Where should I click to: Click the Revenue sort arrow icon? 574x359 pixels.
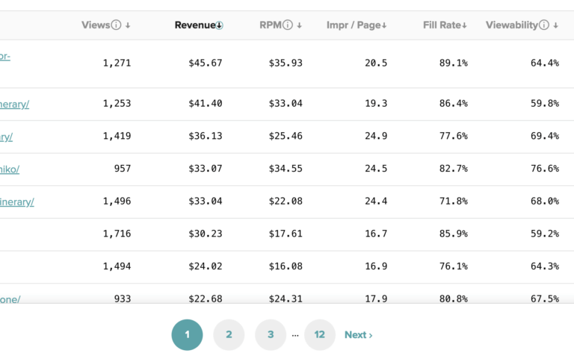coord(219,25)
